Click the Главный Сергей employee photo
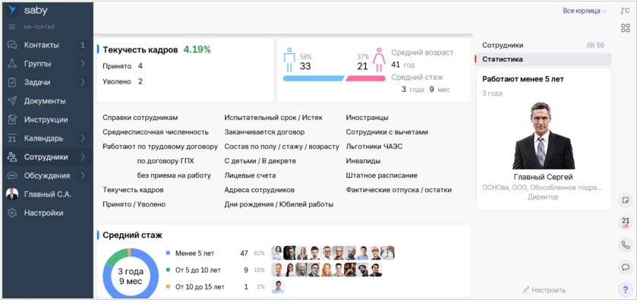This screenshot has width=637, height=300. tap(544, 135)
